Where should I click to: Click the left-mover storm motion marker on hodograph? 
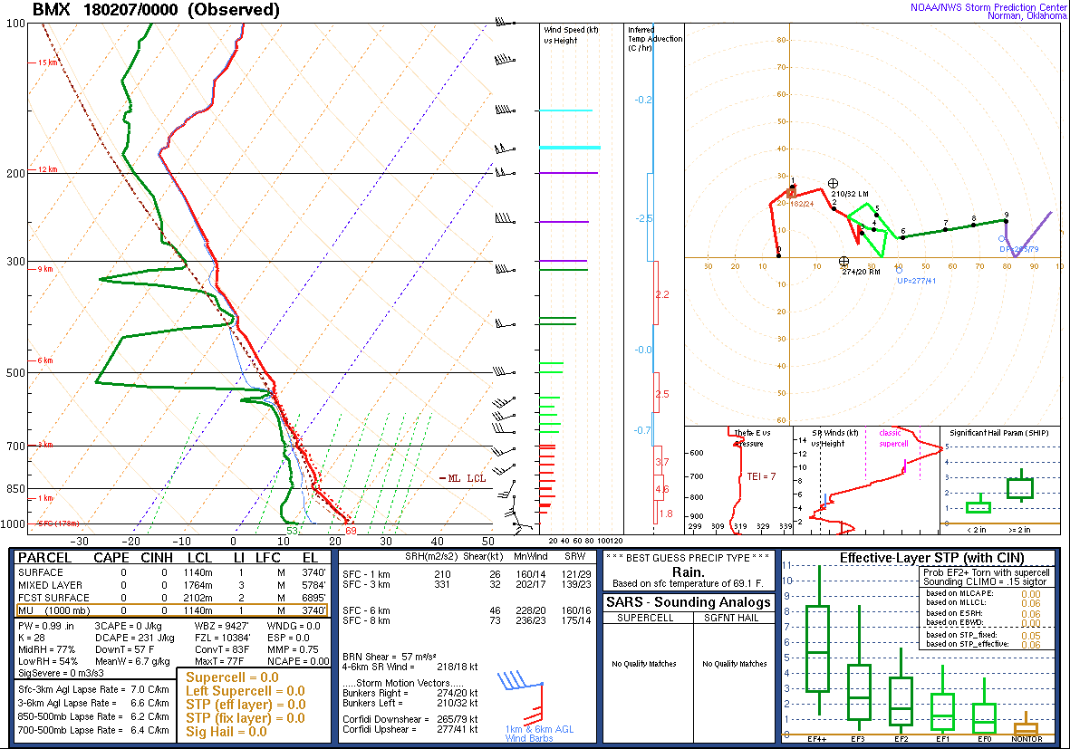coord(833,183)
